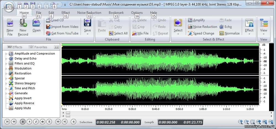Click the rewind button
The height and width of the screenshot is (129, 276).
coord(14,122)
